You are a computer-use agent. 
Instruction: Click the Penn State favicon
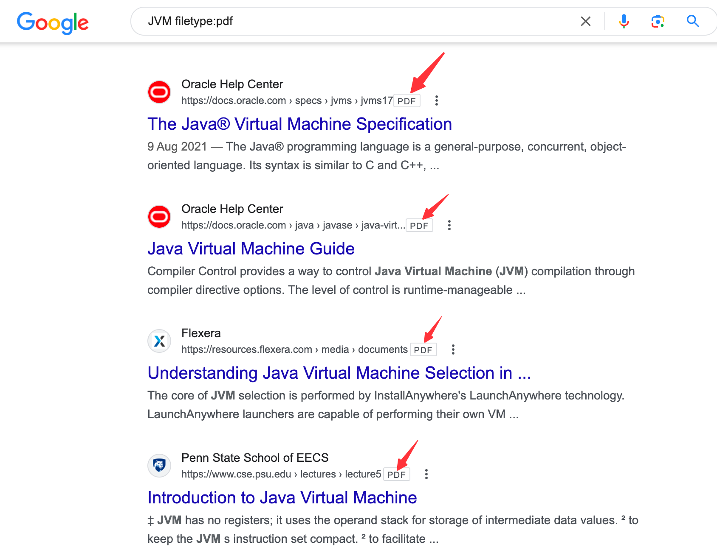pyautogui.click(x=159, y=466)
